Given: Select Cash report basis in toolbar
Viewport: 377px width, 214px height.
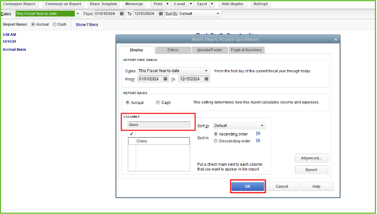Looking at the screenshot, I should (x=54, y=25).
